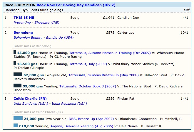Image resolution: width=194 pixels, height=132 pixels.
Task: Click the price bar beside 55,000 gns
Action: click(x=17, y=85)
